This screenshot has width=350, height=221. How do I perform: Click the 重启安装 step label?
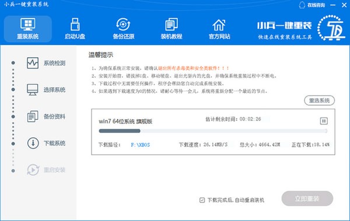pos(54,170)
